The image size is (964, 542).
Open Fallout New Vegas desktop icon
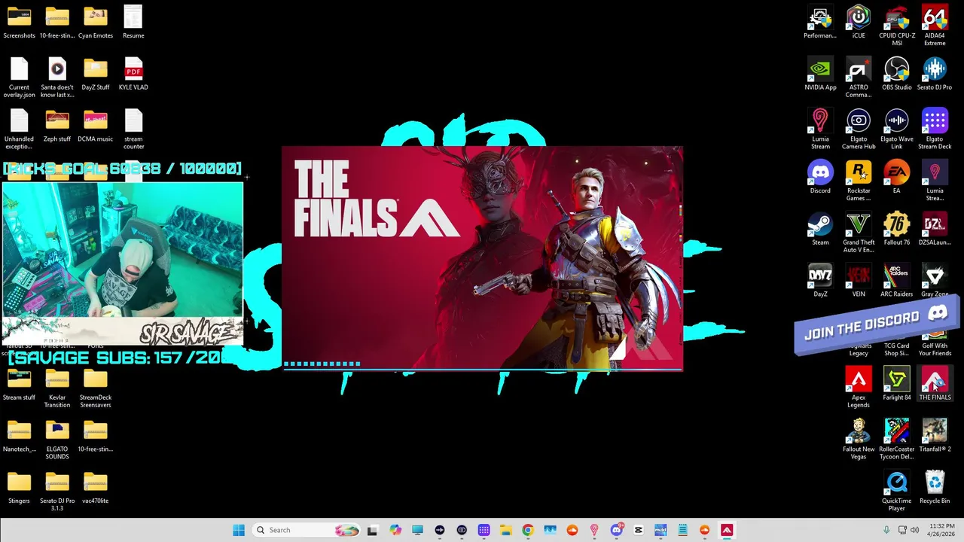pos(859,440)
